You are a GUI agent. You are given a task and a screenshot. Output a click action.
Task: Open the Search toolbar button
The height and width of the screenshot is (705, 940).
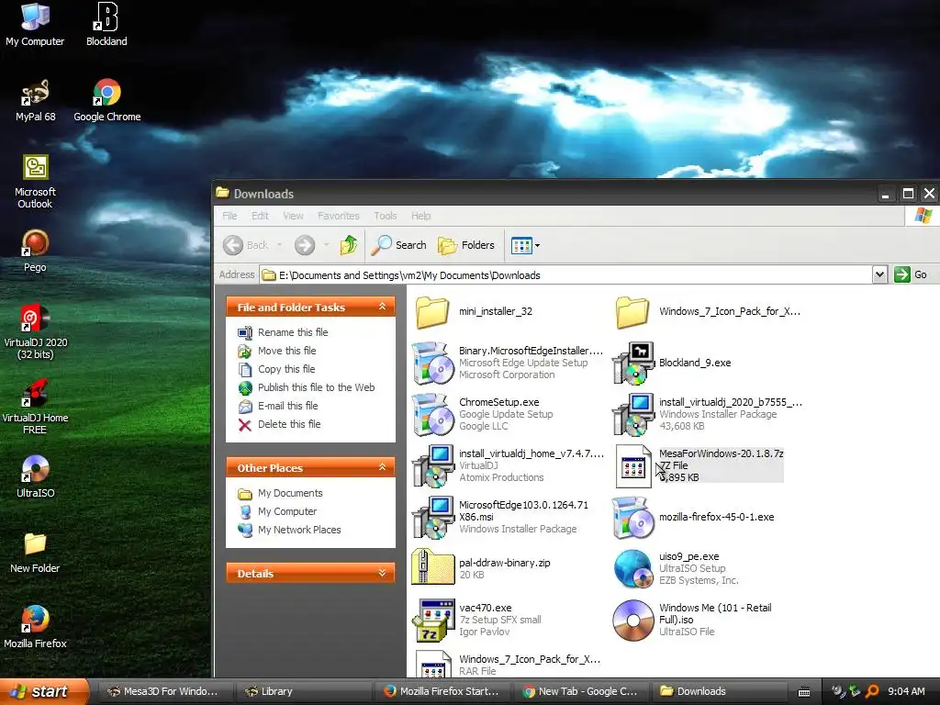click(x=398, y=245)
